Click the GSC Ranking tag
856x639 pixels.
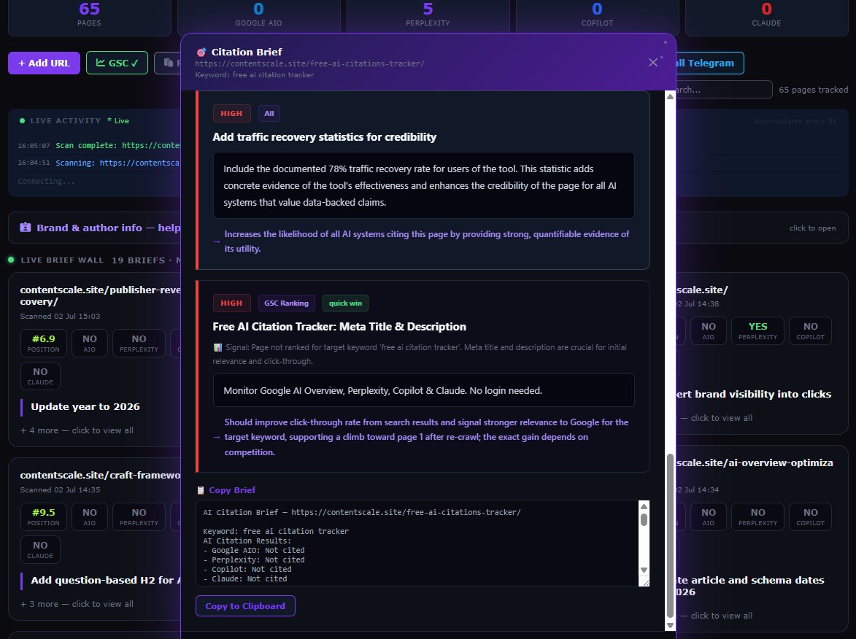coord(287,303)
